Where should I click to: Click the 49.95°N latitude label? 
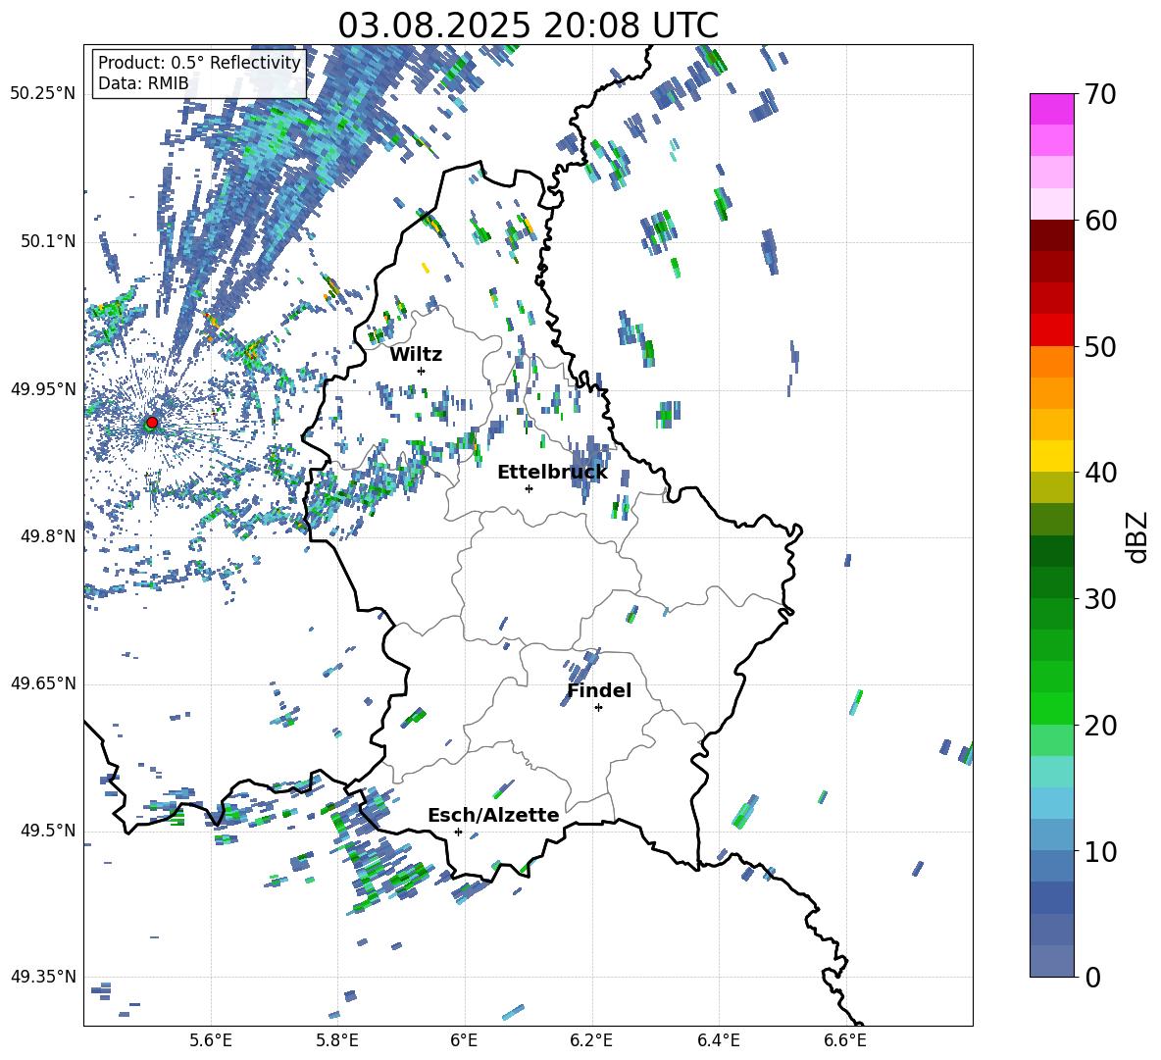point(43,388)
